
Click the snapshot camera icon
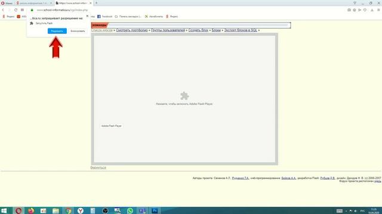tap(349, 10)
